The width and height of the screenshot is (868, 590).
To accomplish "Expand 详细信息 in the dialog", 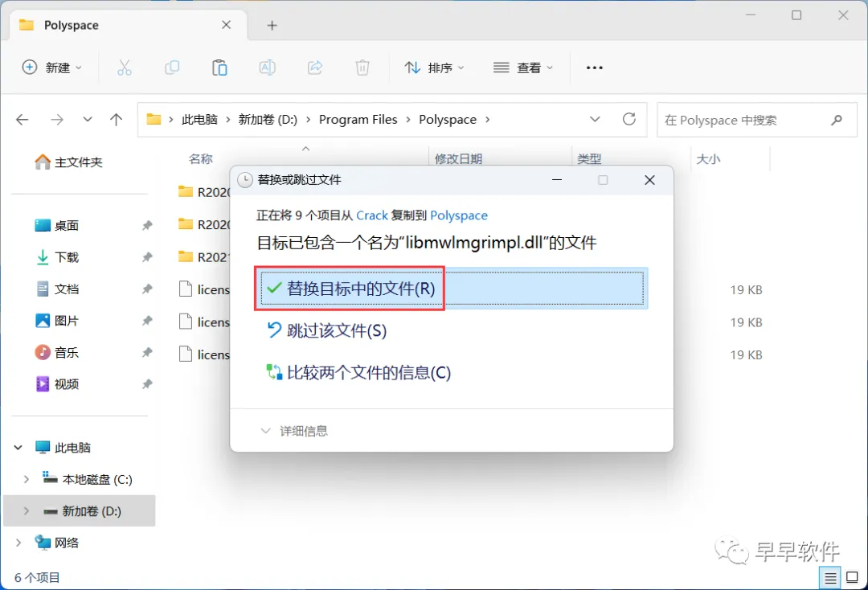I will 294,431.
